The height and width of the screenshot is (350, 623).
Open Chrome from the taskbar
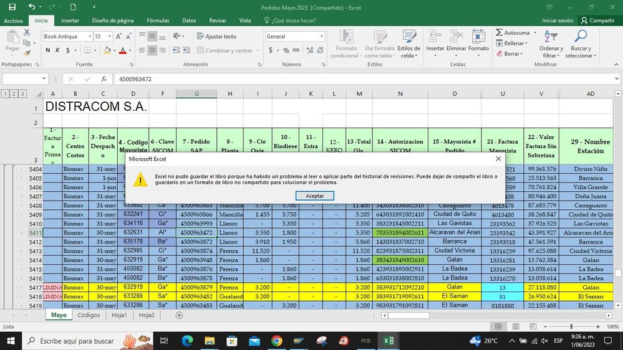tap(276, 341)
